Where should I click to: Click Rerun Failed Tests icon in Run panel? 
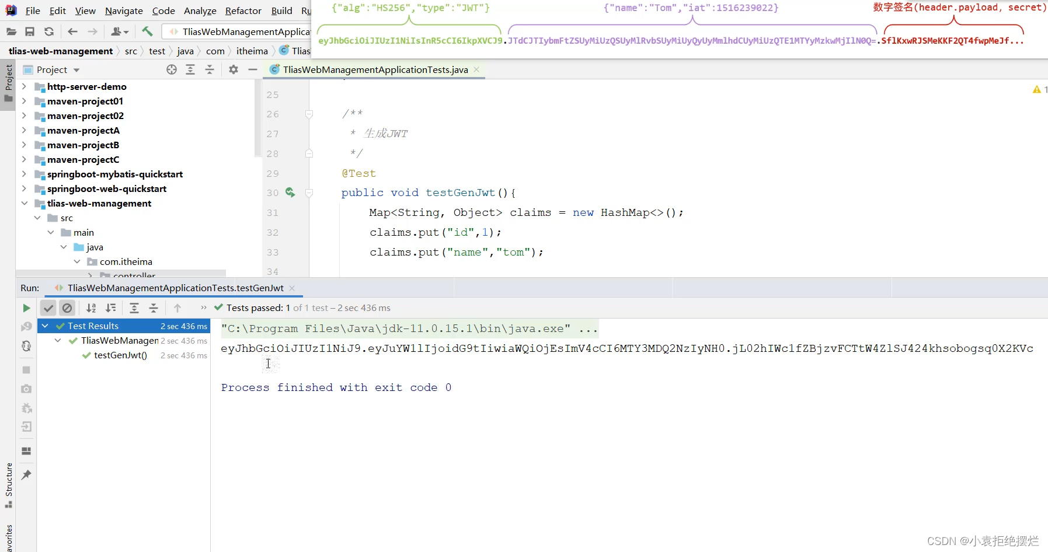coord(26,327)
